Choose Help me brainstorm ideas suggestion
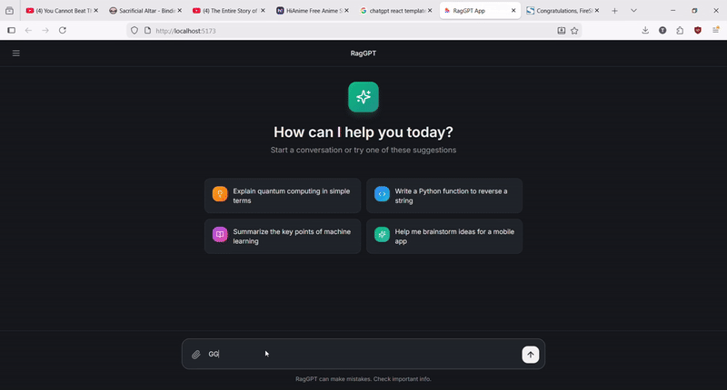Viewport: 727px width, 390px height. [x=444, y=237]
